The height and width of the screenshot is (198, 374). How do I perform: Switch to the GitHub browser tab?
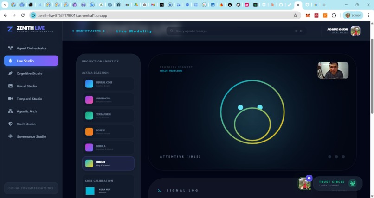pyautogui.click(x=281, y=5)
